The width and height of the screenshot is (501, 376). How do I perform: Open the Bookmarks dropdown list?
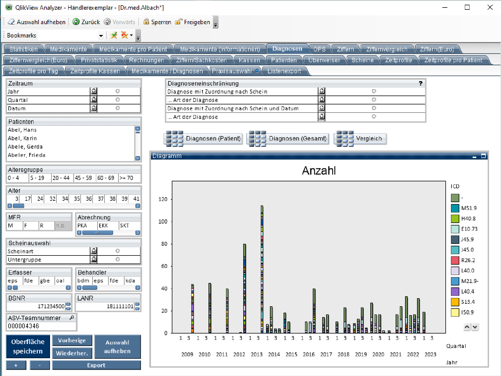point(101,36)
